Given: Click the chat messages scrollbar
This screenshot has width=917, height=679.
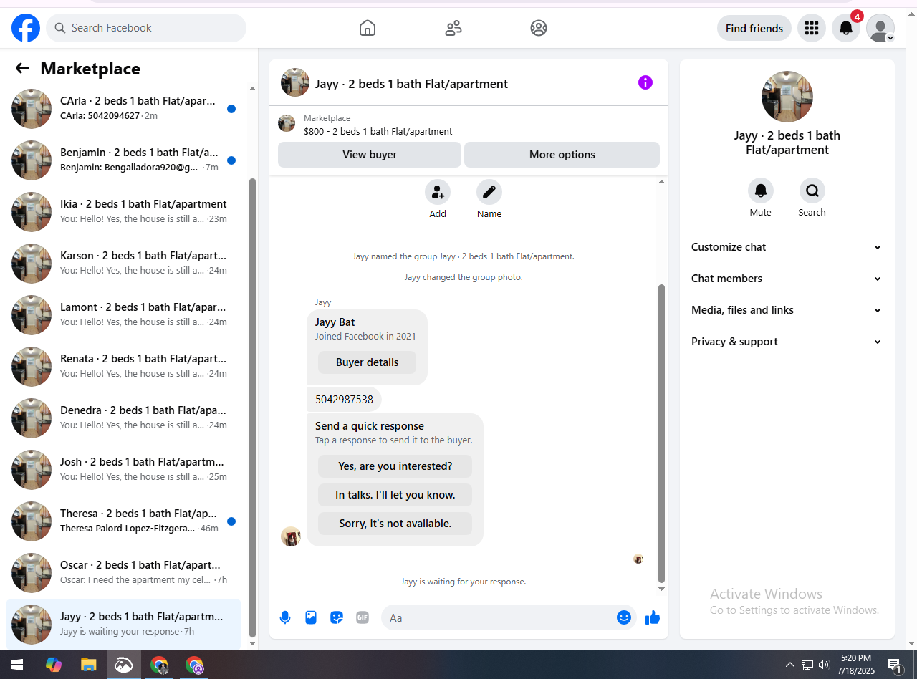Looking at the screenshot, I should (x=661, y=433).
